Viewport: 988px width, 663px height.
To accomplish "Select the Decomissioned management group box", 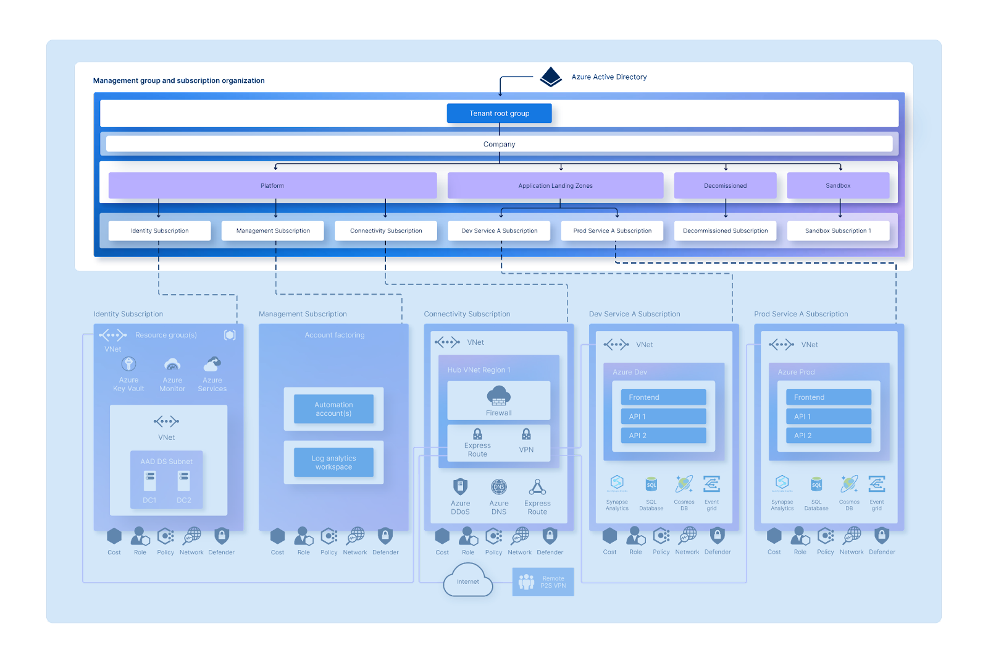I will pos(726,185).
